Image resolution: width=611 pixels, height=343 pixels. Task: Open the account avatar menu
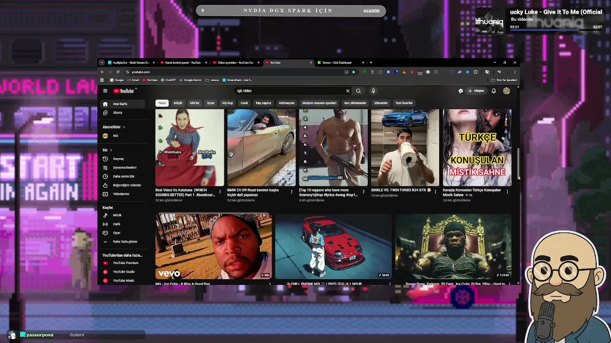click(506, 91)
